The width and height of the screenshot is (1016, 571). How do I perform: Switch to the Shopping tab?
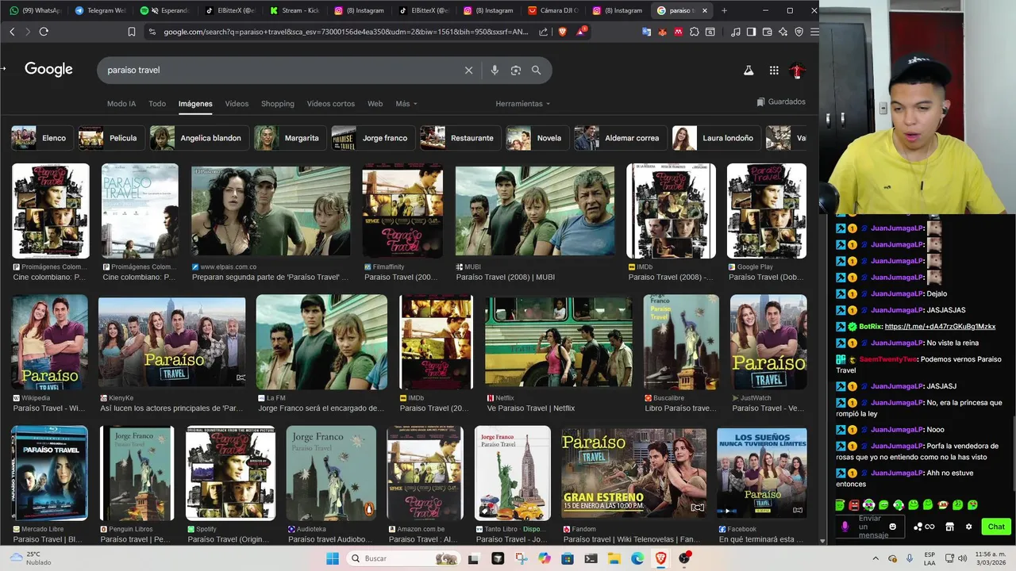(x=278, y=104)
